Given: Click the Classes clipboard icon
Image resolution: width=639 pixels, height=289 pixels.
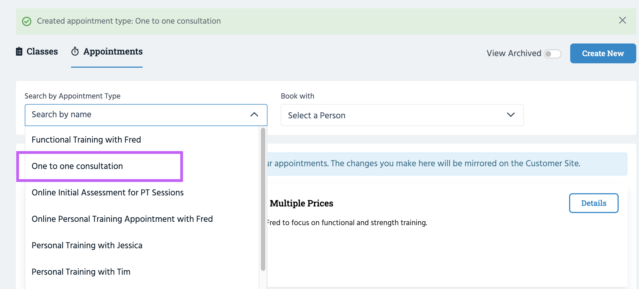Looking at the screenshot, I should 19,51.
